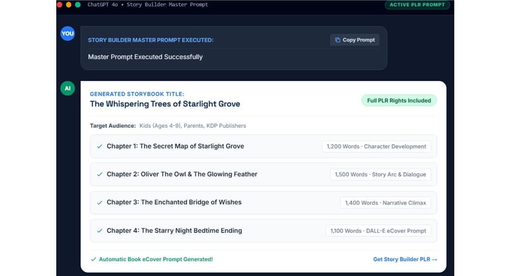Viewport: 506px width, 276px height.
Task: Select Chapter 4: The Starry Night row
Action: pos(263,231)
